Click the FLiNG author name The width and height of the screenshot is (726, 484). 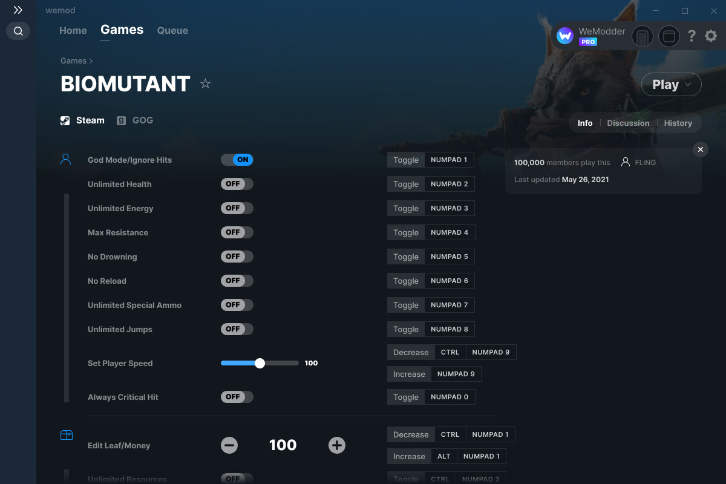pos(646,162)
